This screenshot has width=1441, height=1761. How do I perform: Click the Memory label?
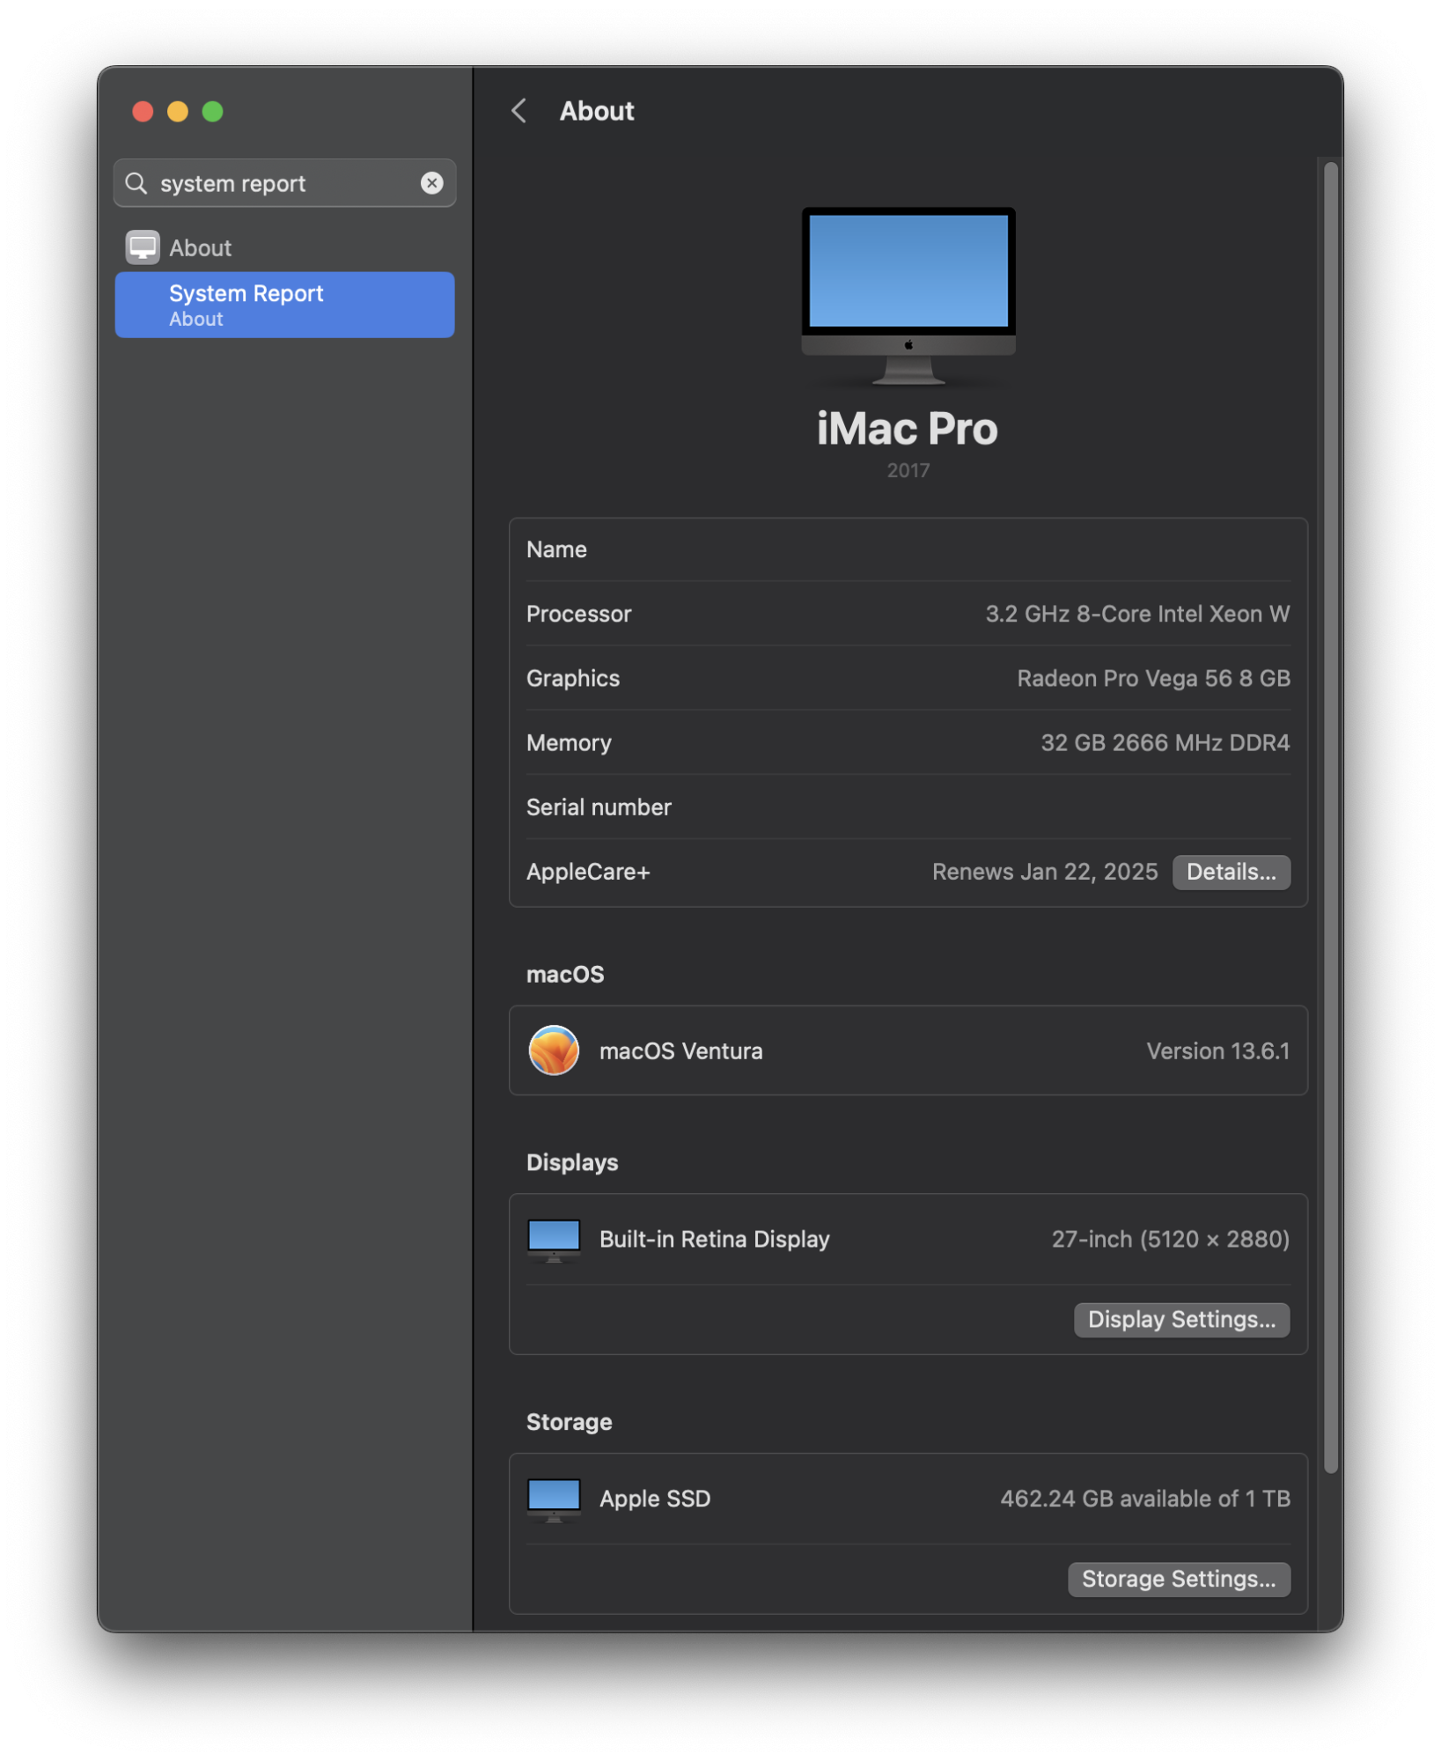(x=569, y=742)
